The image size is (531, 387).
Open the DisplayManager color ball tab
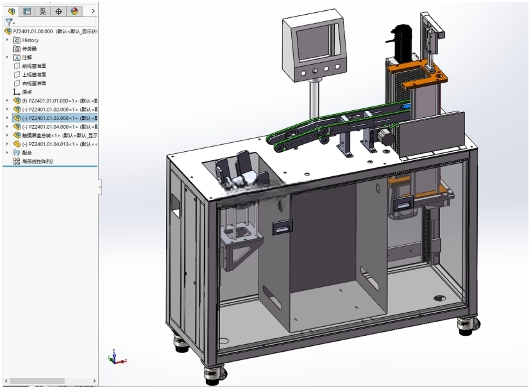[74, 11]
